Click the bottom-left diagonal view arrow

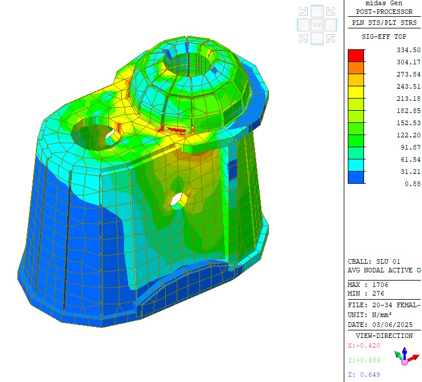[x=303, y=38]
